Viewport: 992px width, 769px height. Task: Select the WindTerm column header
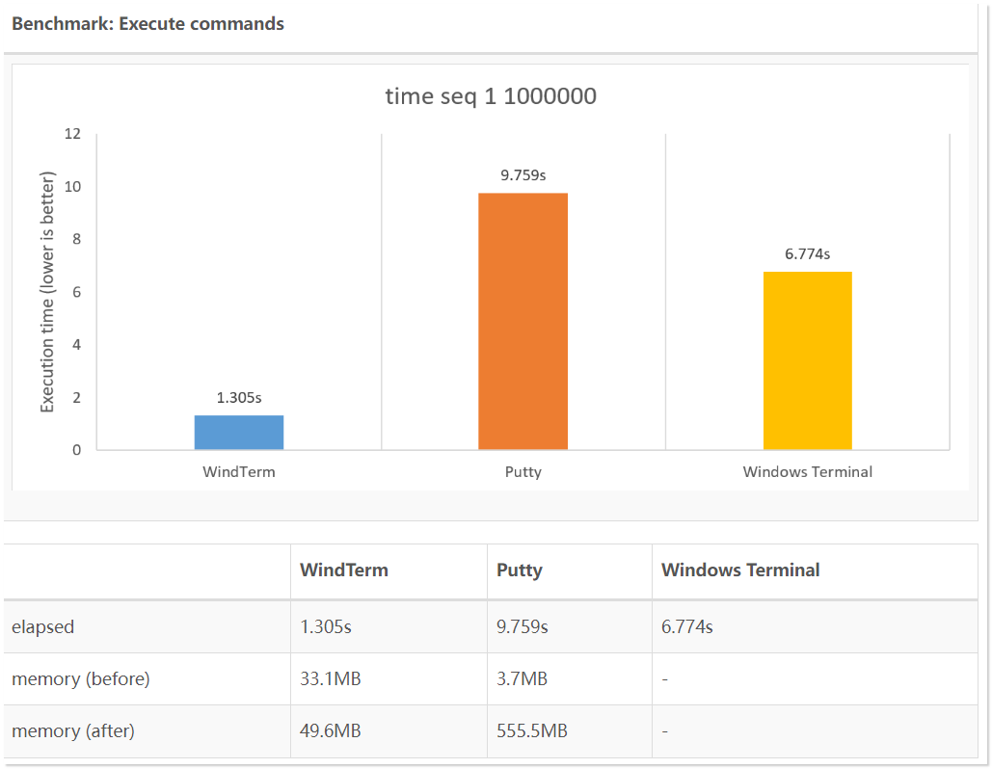(343, 570)
